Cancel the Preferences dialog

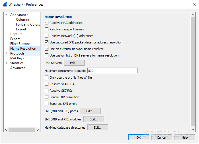pyautogui.click(x=162, y=137)
